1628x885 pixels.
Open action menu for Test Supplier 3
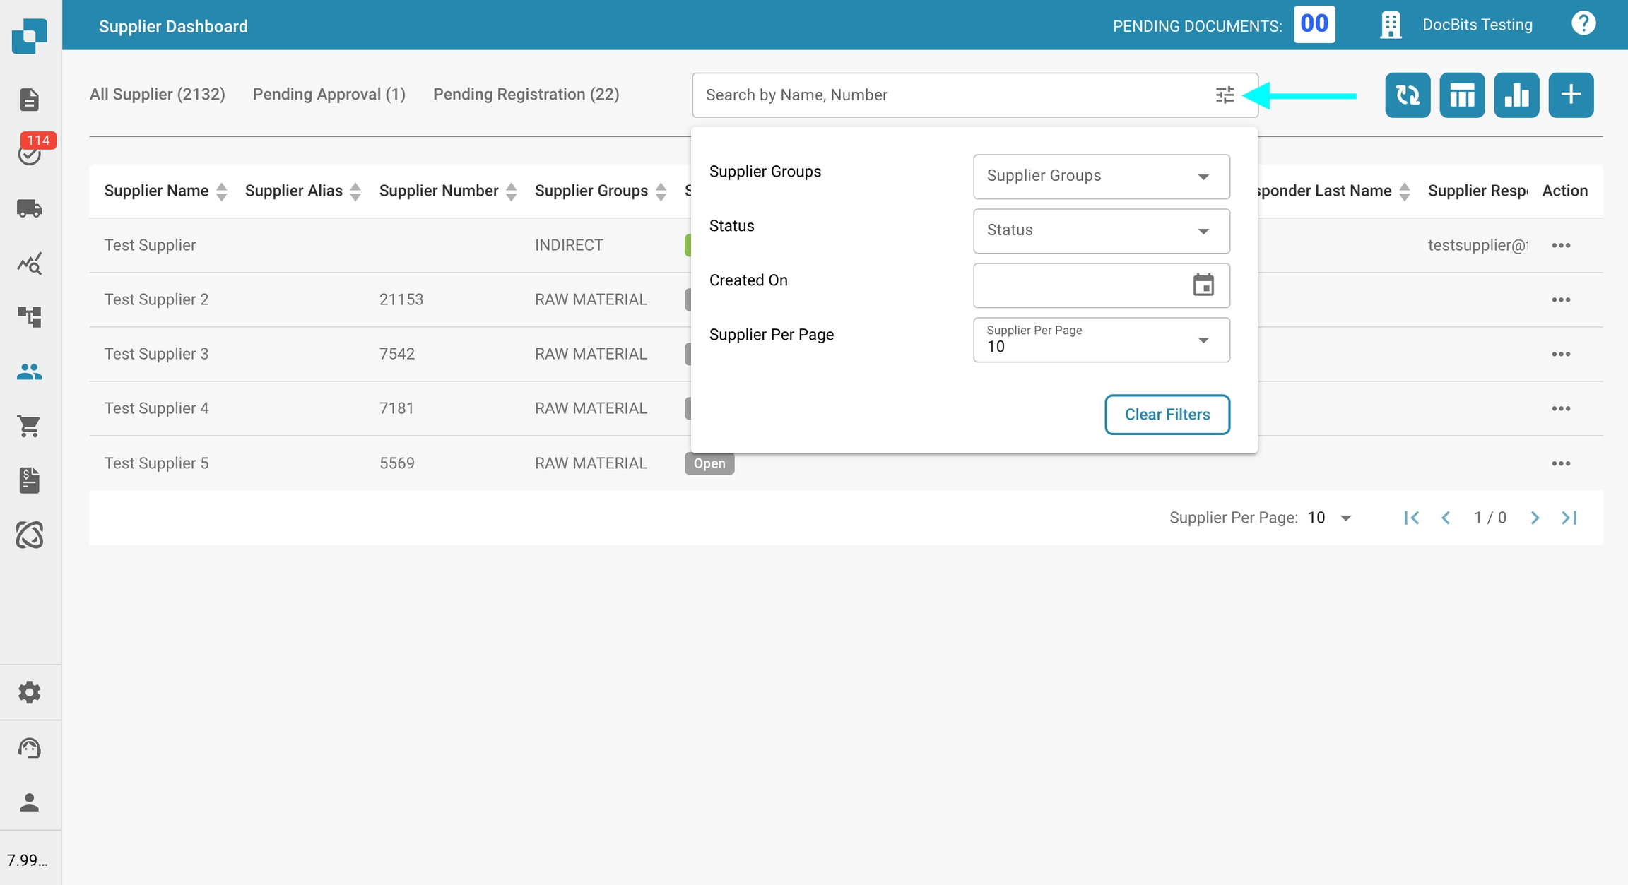[x=1560, y=354]
